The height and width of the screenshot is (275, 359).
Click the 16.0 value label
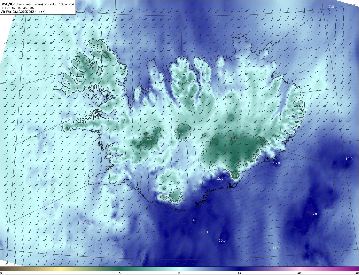(222, 240)
